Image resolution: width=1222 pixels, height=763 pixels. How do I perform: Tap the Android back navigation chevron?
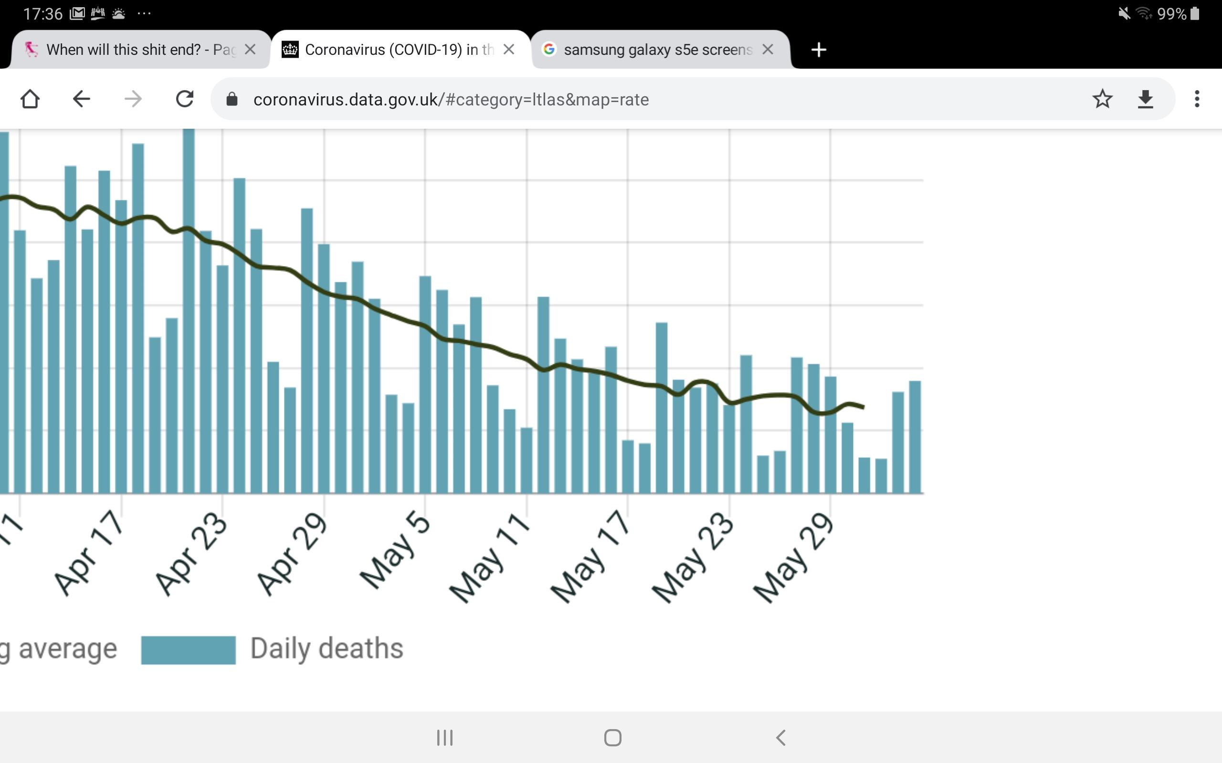click(x=780, y=738)
